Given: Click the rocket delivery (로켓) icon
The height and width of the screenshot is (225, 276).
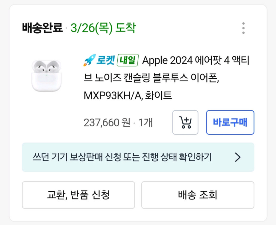Looking at the screenshot, I should pyautogui.click(x=89, y=60).
